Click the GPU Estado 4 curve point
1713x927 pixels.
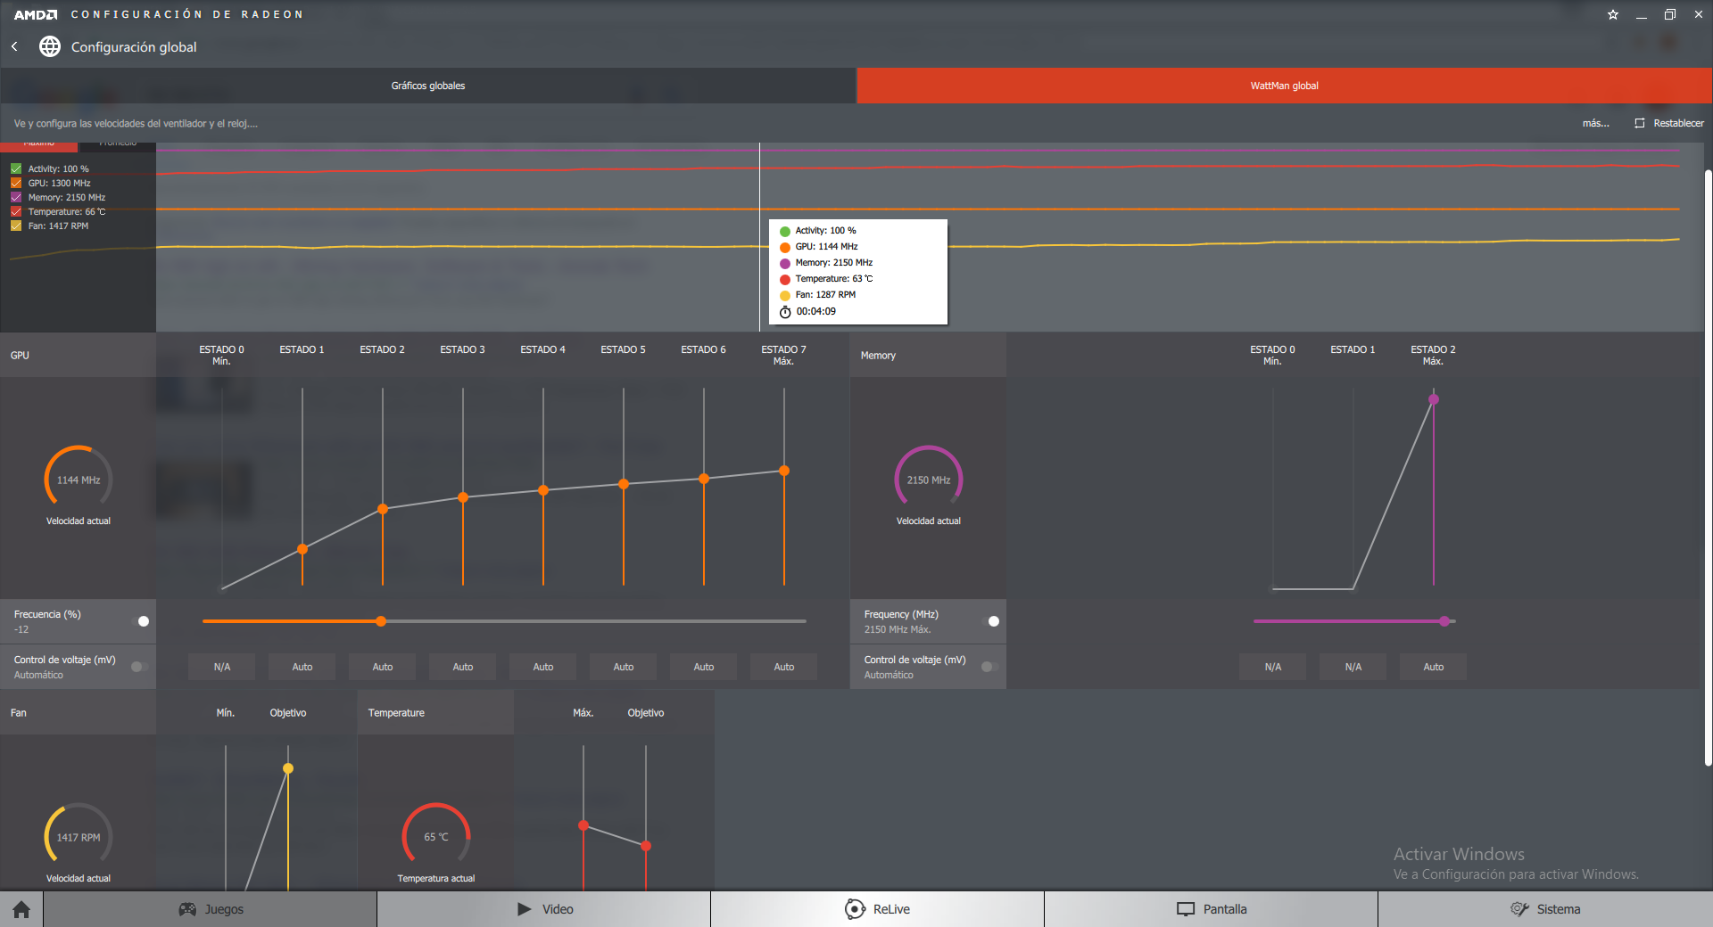tap(543, 490)
